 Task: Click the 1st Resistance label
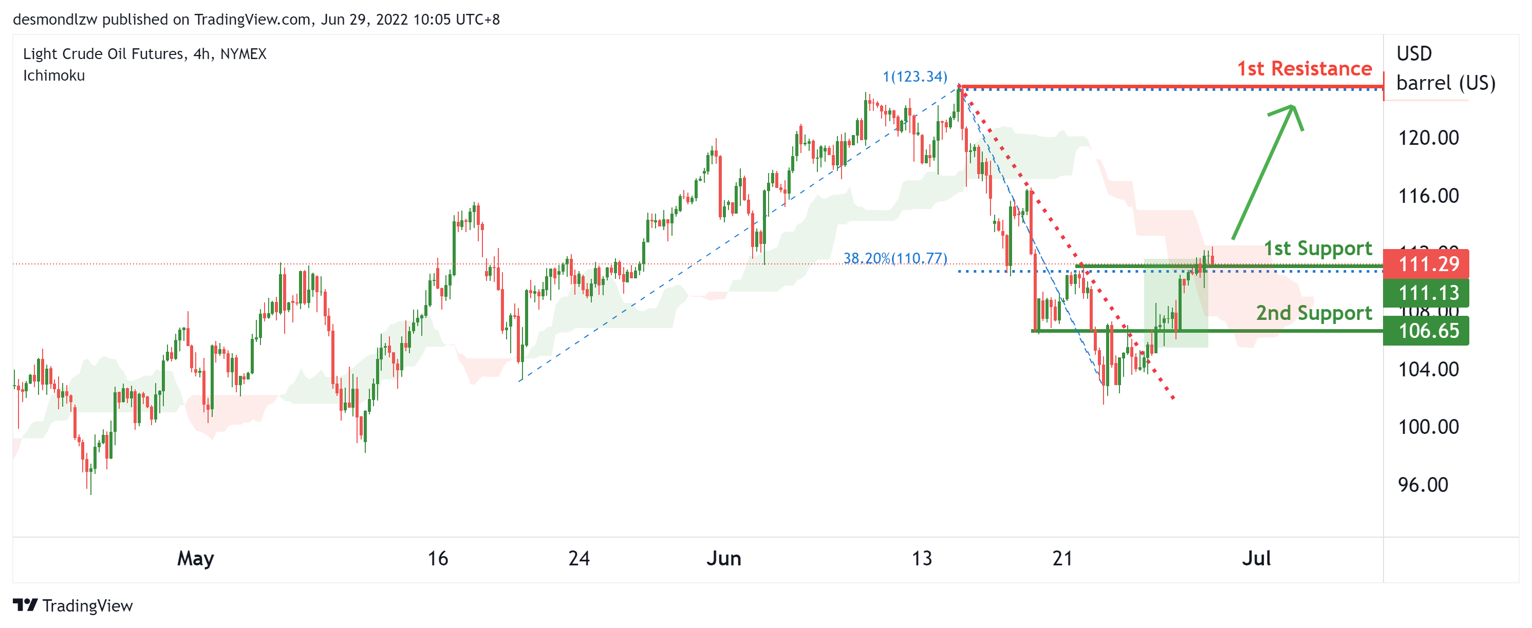[1304, 69]
